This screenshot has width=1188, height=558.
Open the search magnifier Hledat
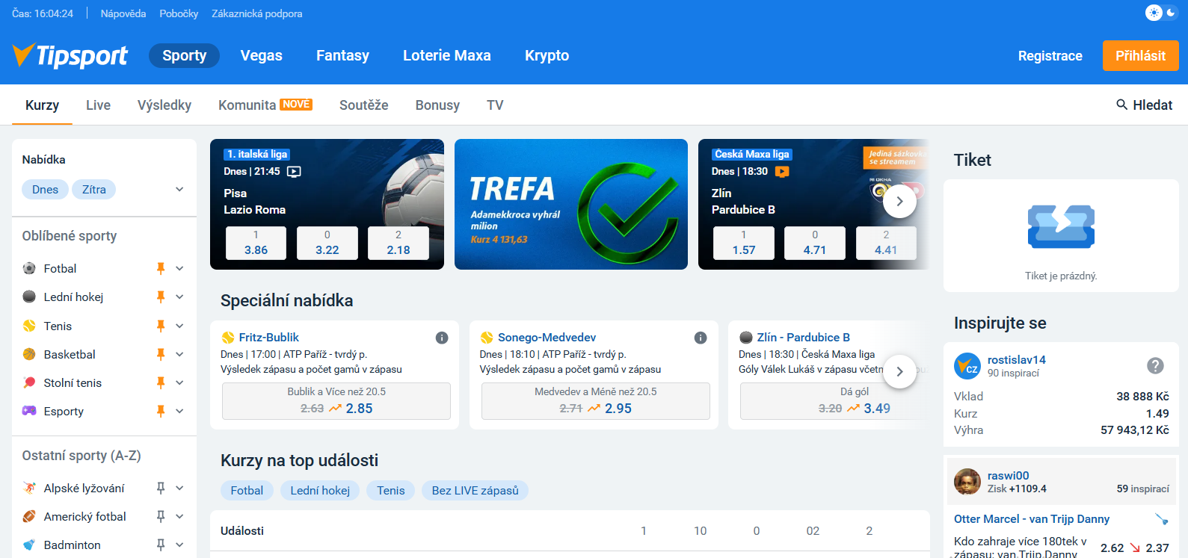[x=1144, y=105]
